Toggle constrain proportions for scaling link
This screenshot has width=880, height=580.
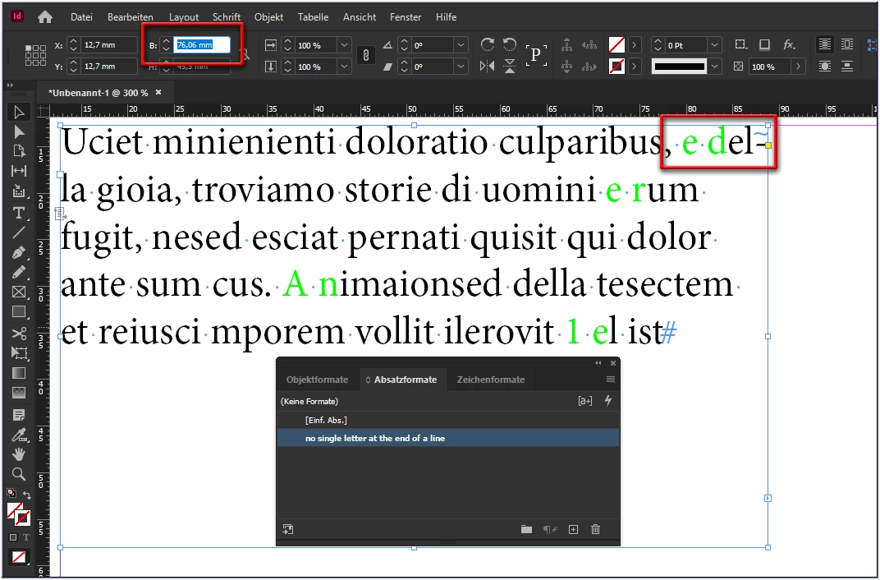[365, 56]
